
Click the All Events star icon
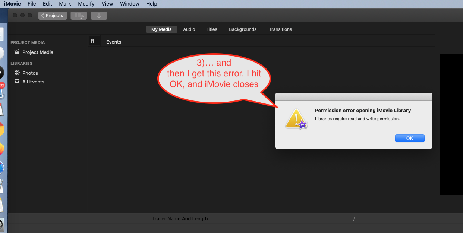(x=17, y=81)
